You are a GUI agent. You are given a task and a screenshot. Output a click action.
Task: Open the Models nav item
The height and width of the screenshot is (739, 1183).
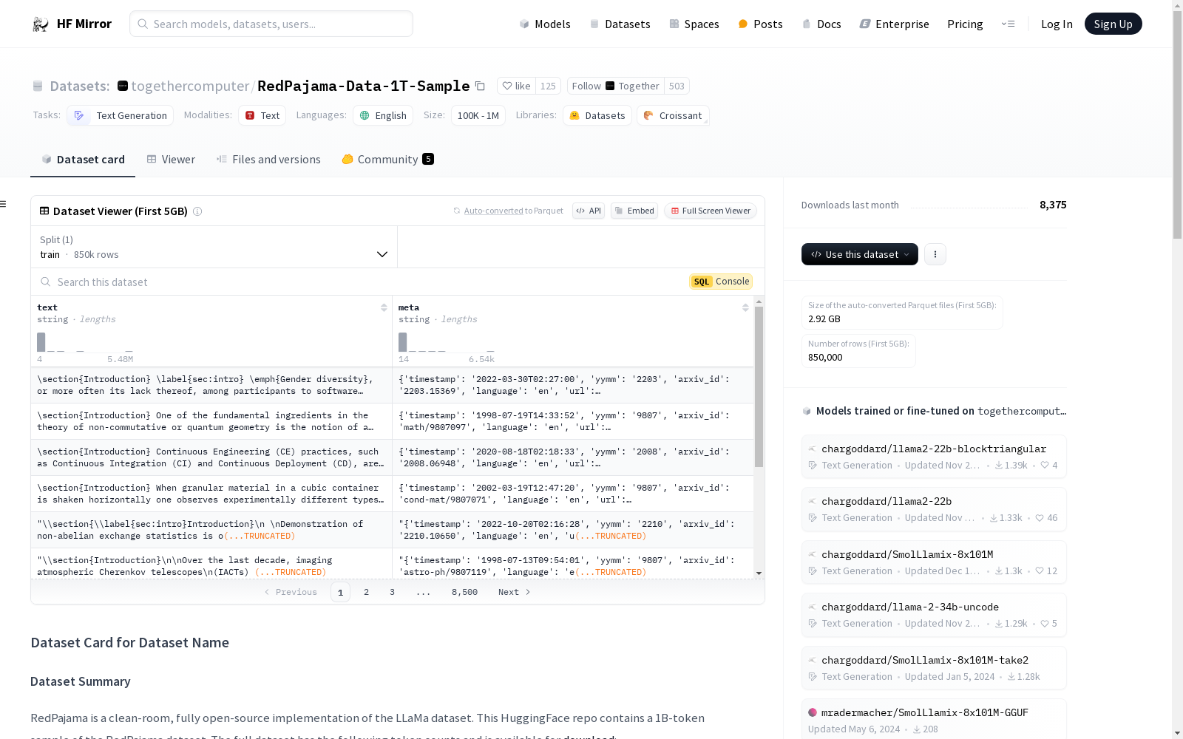point(545,24)
